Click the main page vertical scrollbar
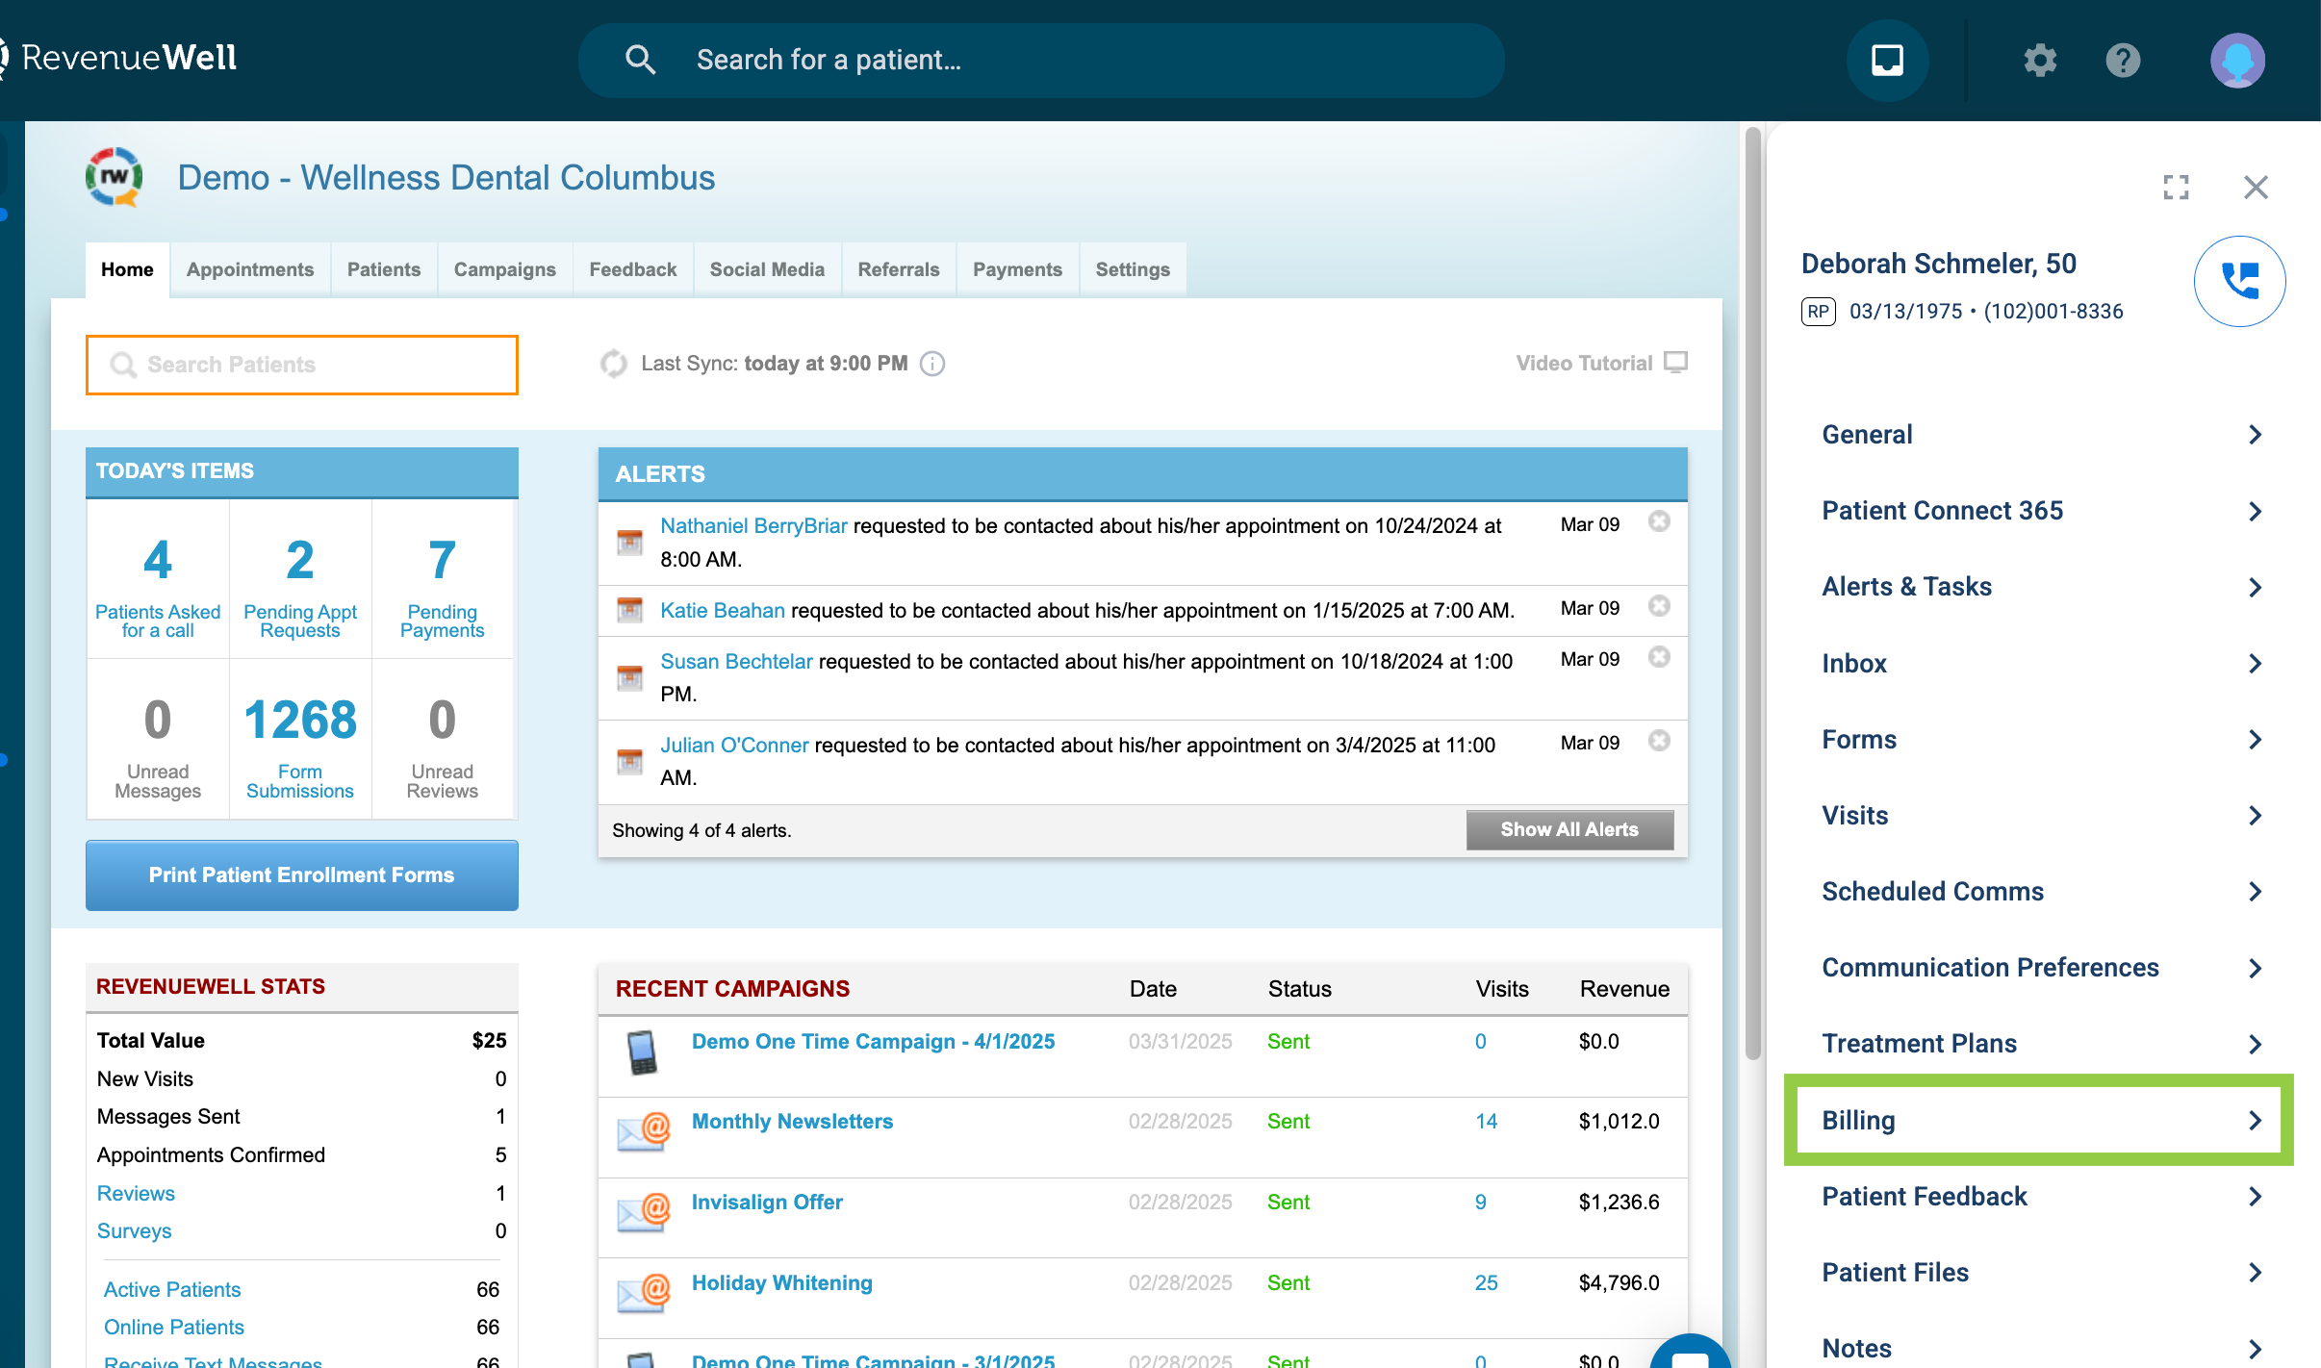This screenshot has width=2321, height=1368. tap(1752, 593)
